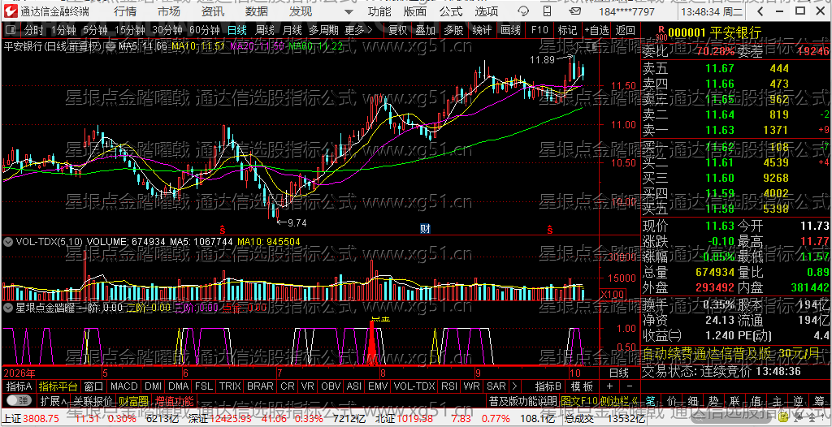Toggle the VOL-TDX indicator collapse circle
Image resolution: width=832 pixels, height=427 pixels.
pos(8,242)
